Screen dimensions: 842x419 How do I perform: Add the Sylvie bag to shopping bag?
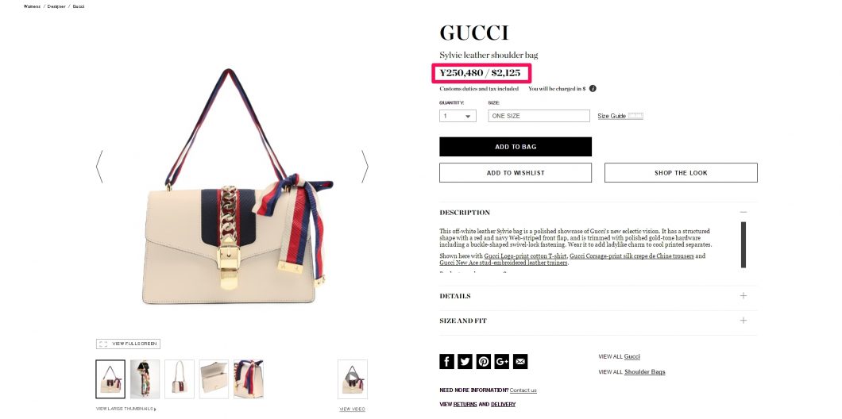click(516, 147)
